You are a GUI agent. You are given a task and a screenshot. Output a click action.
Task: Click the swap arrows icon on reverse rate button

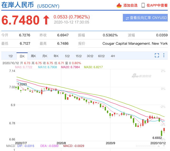point(127,18)
